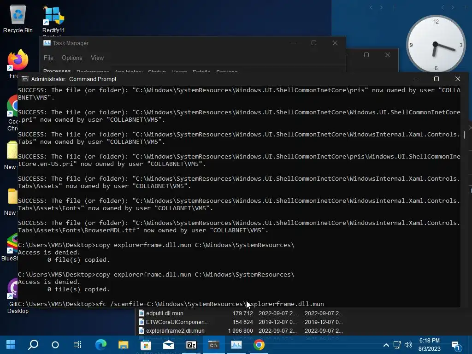Open File menu in Task Manager
Image resolution: width=472 pixels, height=354 pixels.
[x=48, y=58]
